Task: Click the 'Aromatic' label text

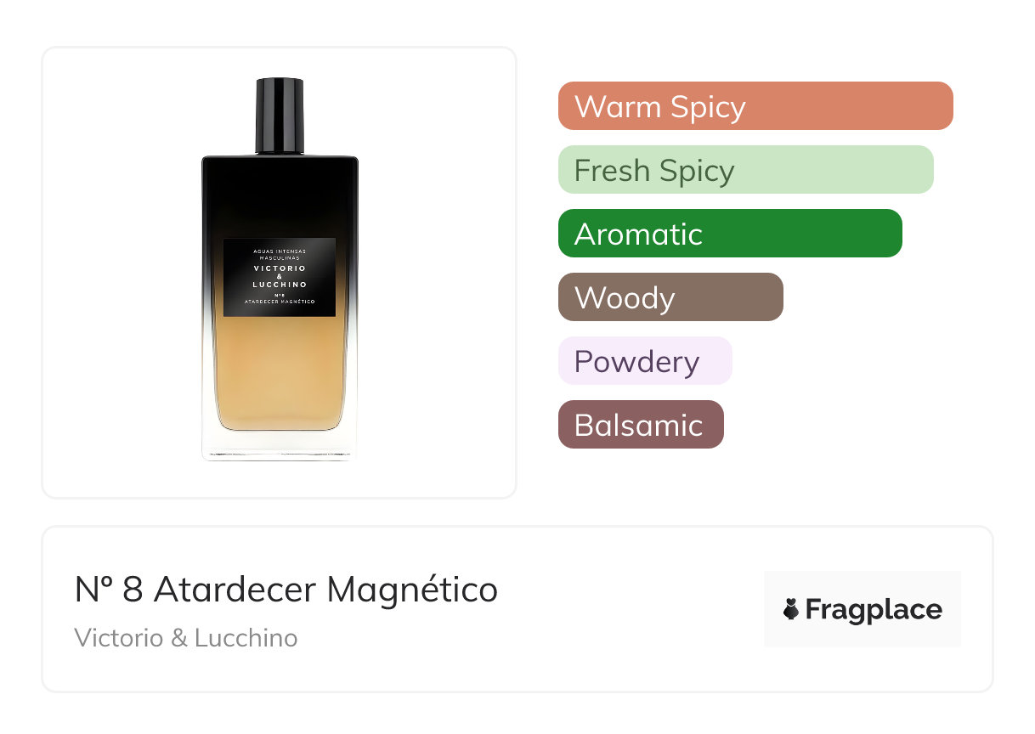Action: click(x=639, y=234)
